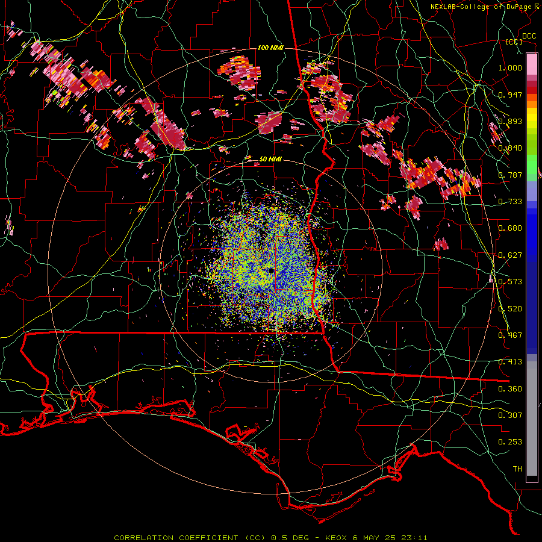
Task: Click the 1.000 value on color scale
Action: [x=510, y=67]
